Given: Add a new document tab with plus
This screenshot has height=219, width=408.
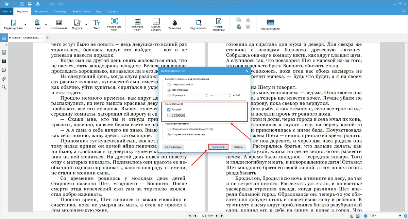Looking at the screenshot, I should click(47, 37).
